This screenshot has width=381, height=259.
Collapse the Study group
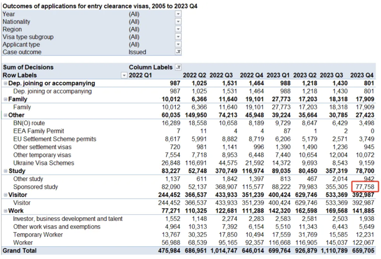(x=5, y=171)
